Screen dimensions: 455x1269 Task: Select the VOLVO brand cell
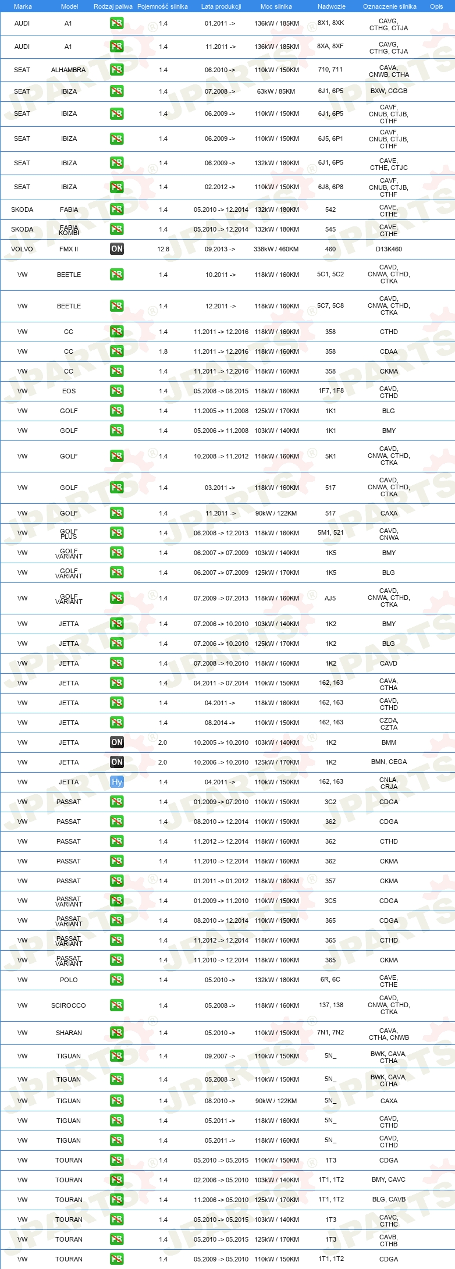click(22, 249)
